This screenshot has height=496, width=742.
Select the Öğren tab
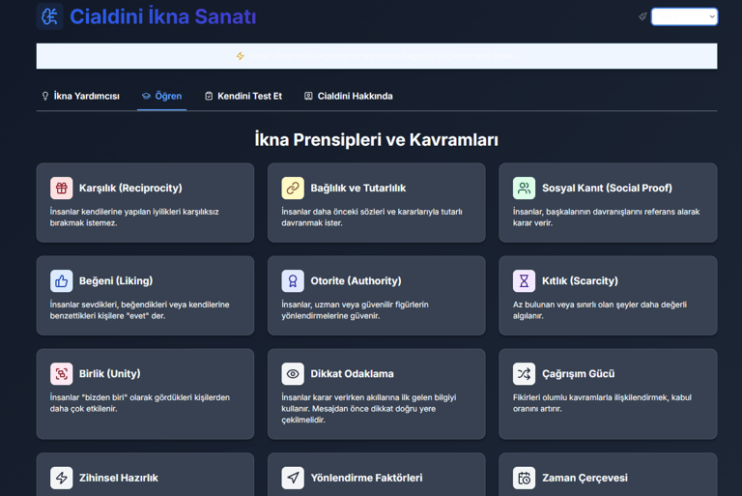click(x=161, y=96)
